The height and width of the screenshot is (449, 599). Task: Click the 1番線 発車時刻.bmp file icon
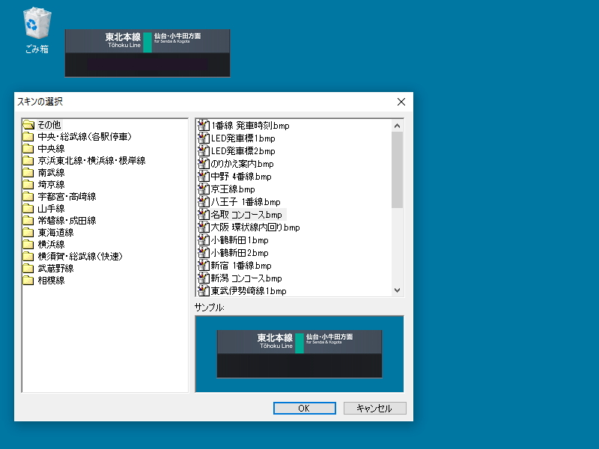(x=204, y=125)
